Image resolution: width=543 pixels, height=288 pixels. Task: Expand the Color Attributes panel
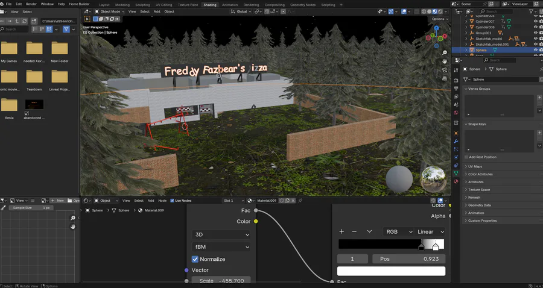480,174
